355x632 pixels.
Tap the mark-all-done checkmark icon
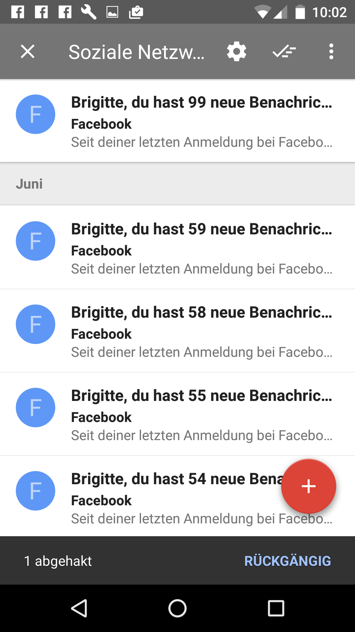click(x=284, y=52)
